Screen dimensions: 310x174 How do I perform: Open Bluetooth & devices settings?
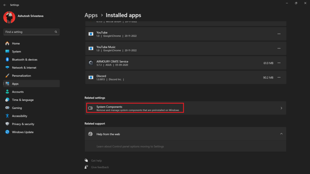25,60
